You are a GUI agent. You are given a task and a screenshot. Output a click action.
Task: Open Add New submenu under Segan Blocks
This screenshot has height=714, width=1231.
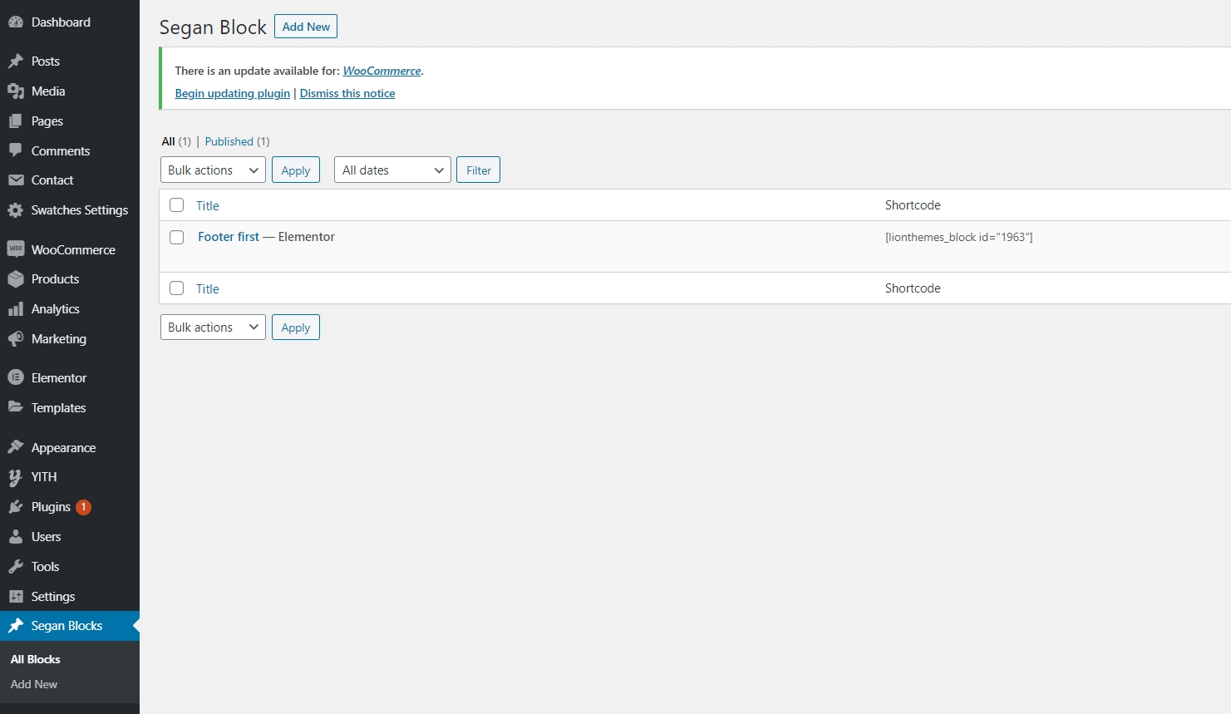[34, 684]
